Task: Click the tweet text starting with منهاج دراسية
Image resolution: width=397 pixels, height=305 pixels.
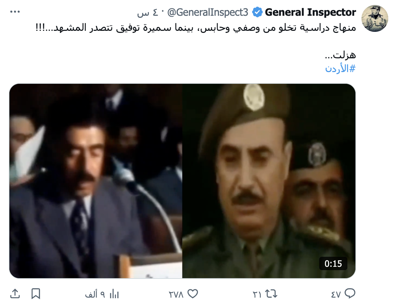Action: click(x=196, y=27)
